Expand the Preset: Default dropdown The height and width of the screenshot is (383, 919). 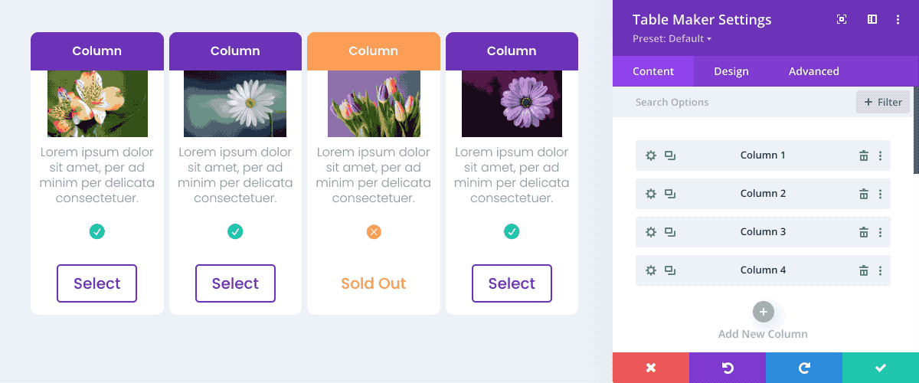[672, 38]
